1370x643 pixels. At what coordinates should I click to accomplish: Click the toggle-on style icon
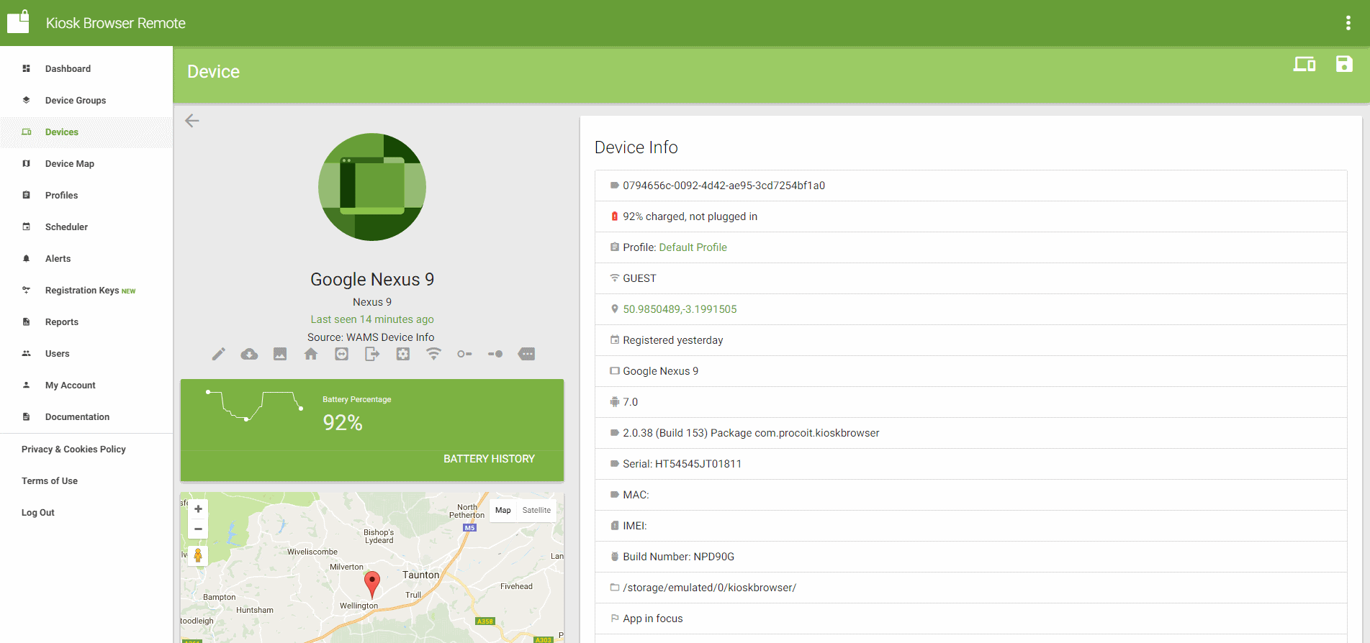click(495, 354)
